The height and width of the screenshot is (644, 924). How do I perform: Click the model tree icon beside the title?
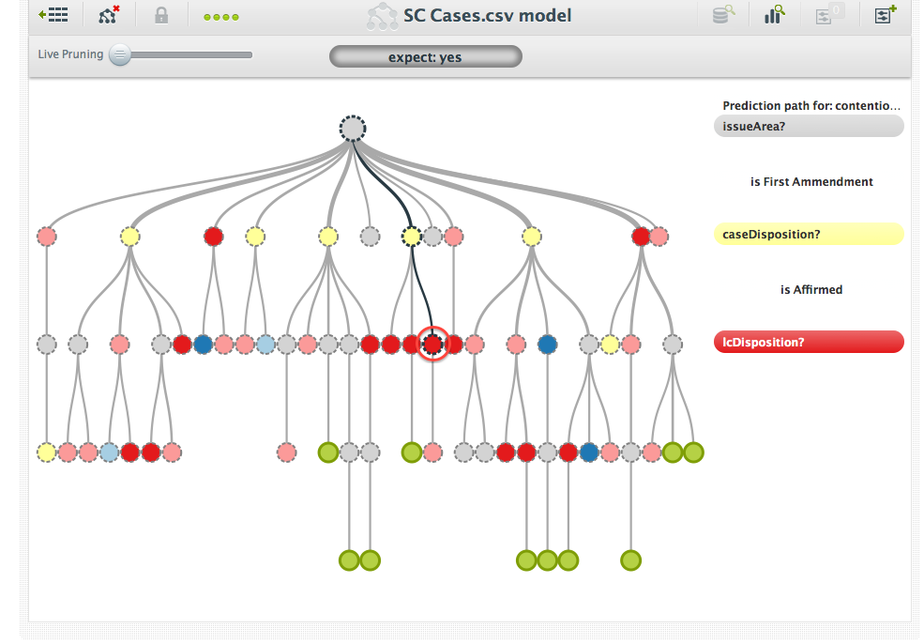382,16
